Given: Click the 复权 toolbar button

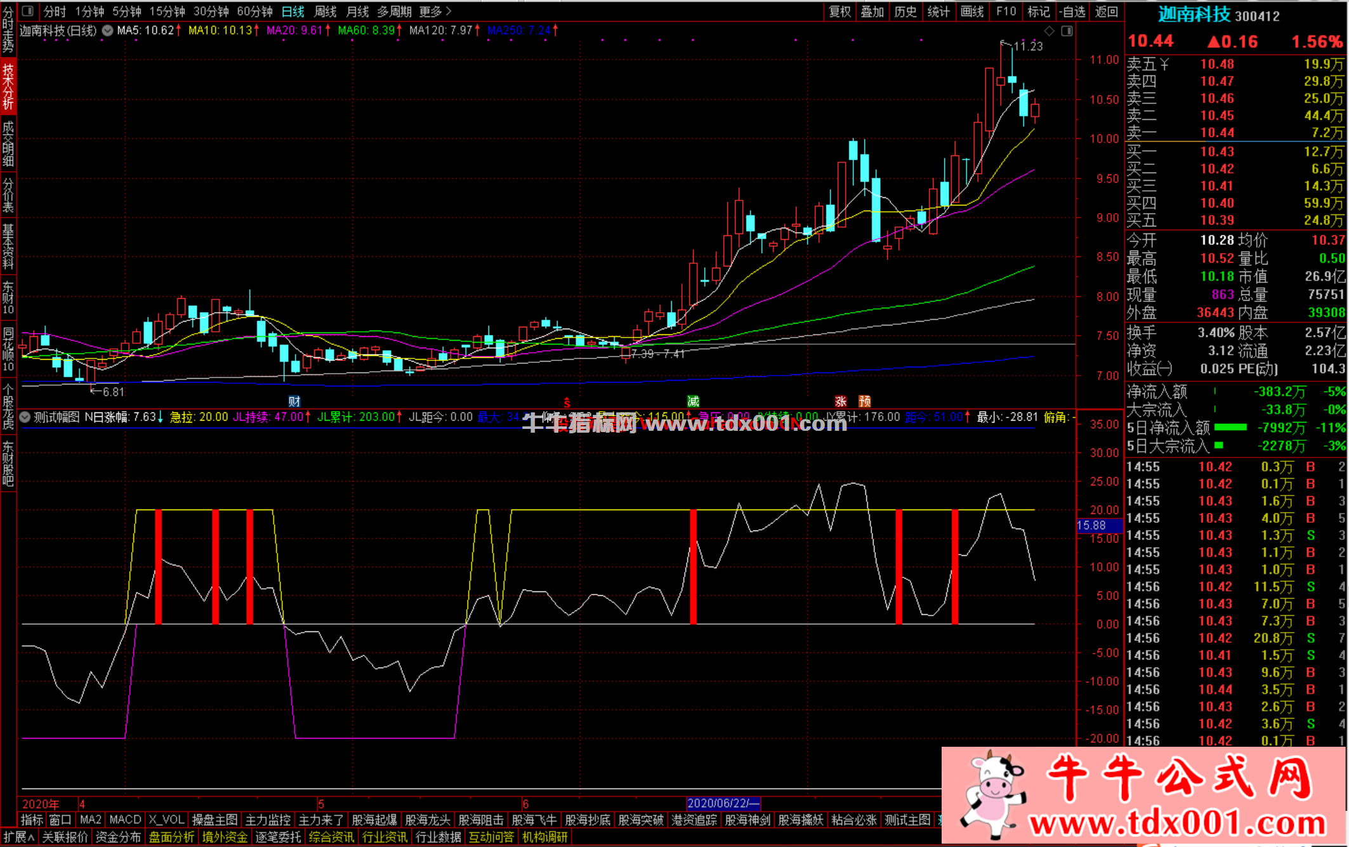Looking at the screenshot, I should click(840, 11).
